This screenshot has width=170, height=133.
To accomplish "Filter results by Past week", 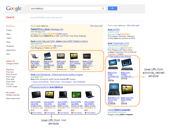I will [10, 79].
